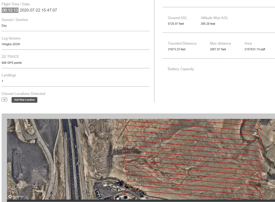Click the Sunset / Sunrise label
This screenshot has height=202, width=275.
[15, 20]
